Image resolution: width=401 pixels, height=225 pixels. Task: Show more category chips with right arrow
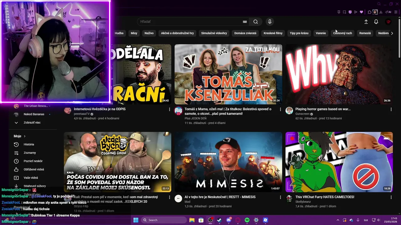[392, 33]
